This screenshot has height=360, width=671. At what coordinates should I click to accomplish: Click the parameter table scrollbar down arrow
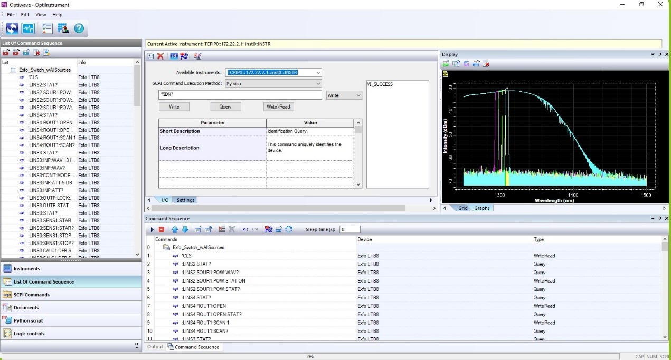[358, 184]
